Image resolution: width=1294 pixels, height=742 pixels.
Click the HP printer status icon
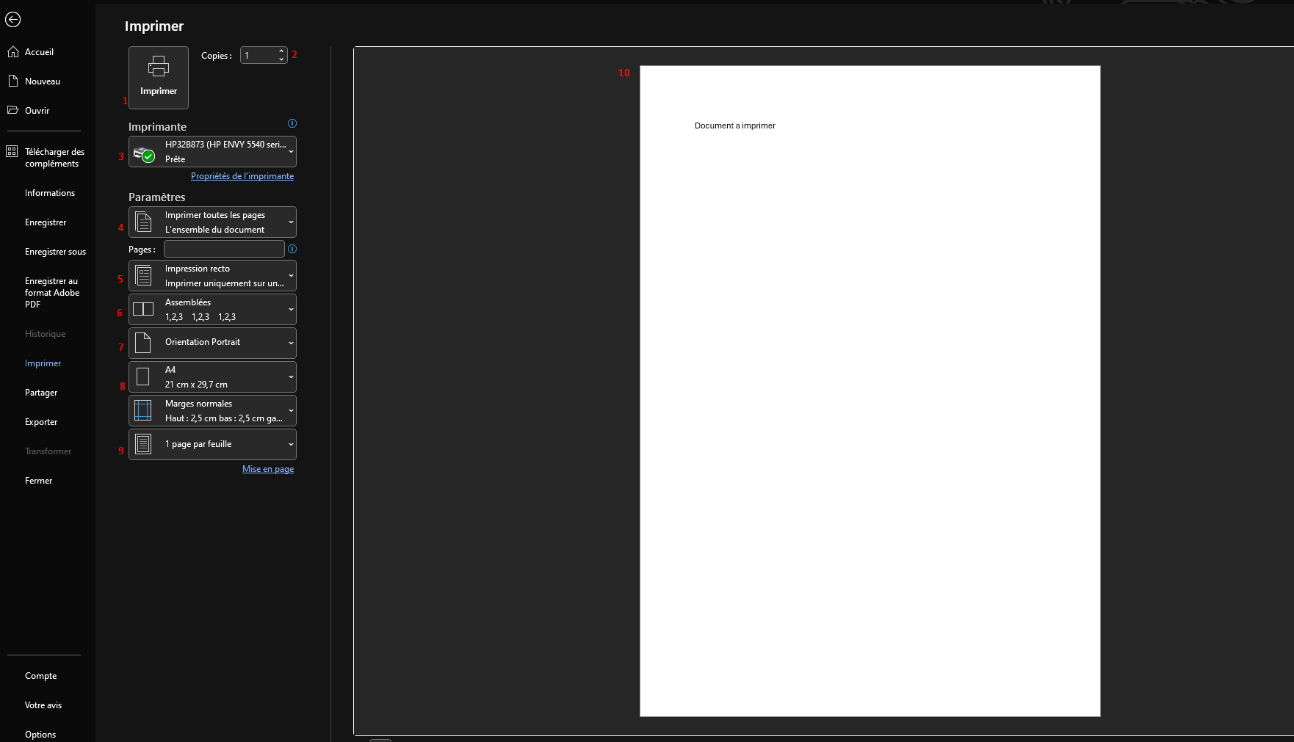[144, 153]
